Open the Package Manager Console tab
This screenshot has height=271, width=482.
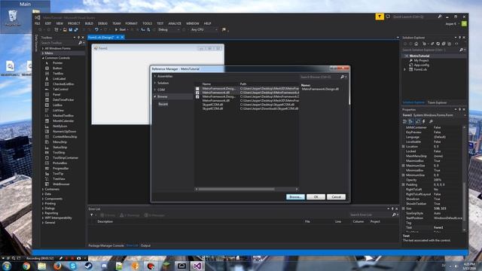click(106, 245)
